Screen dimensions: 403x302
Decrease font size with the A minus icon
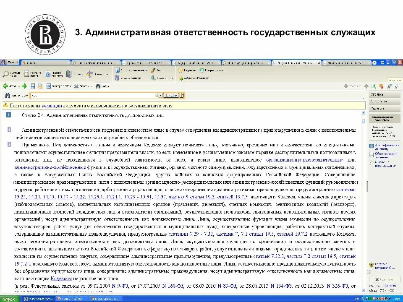pos(397,86)
